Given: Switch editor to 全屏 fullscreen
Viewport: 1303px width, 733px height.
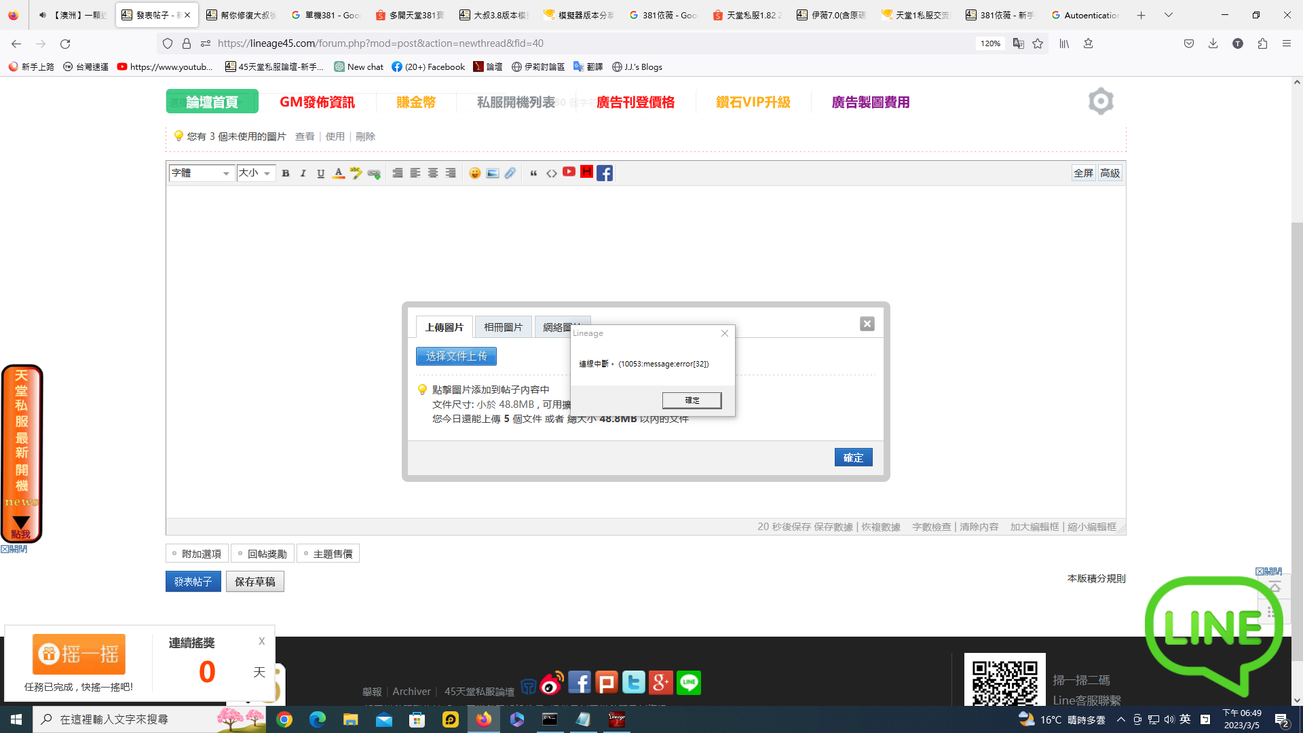Looking at the screenshot, I should 1083,173.
